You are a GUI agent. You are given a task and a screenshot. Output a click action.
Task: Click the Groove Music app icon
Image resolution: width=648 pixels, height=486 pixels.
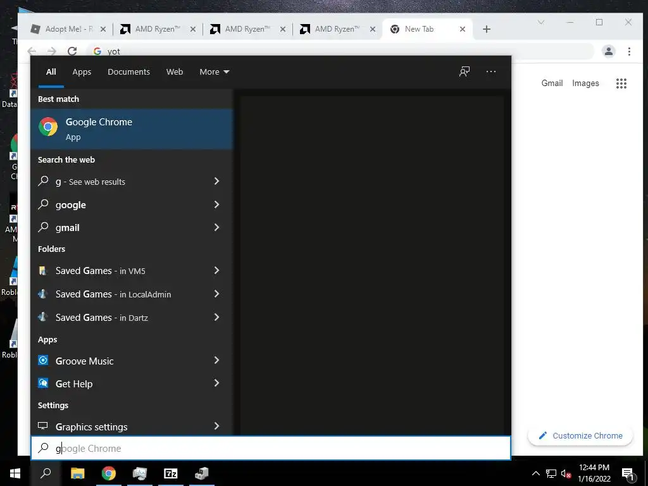click(x=43, y=360)
